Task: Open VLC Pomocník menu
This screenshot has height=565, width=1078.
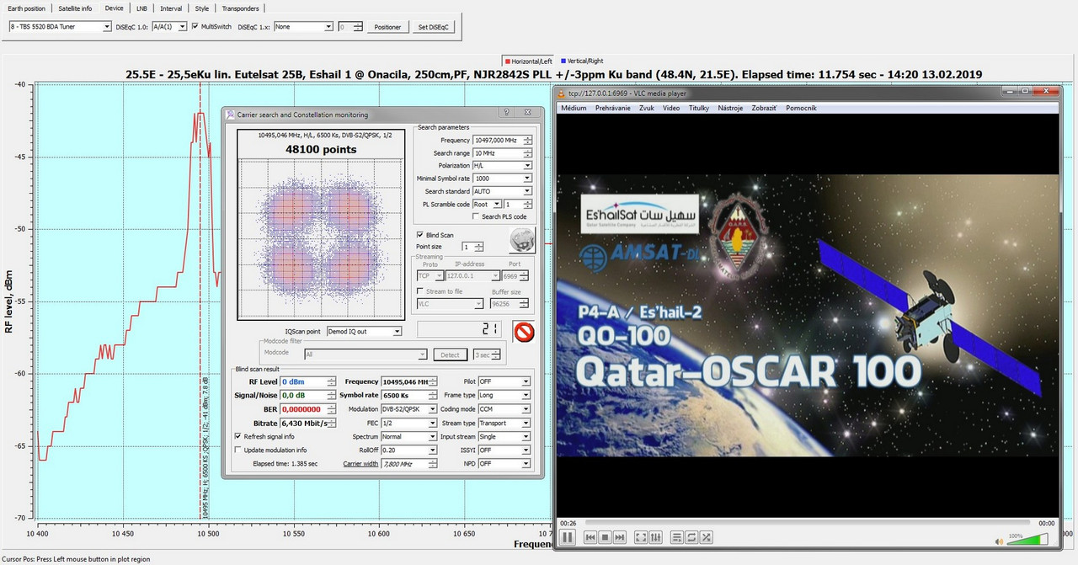Action: pyautogui.click(x=801, y=108)
